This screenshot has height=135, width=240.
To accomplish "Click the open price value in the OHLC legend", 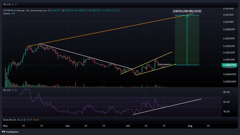I will [55, 11].
